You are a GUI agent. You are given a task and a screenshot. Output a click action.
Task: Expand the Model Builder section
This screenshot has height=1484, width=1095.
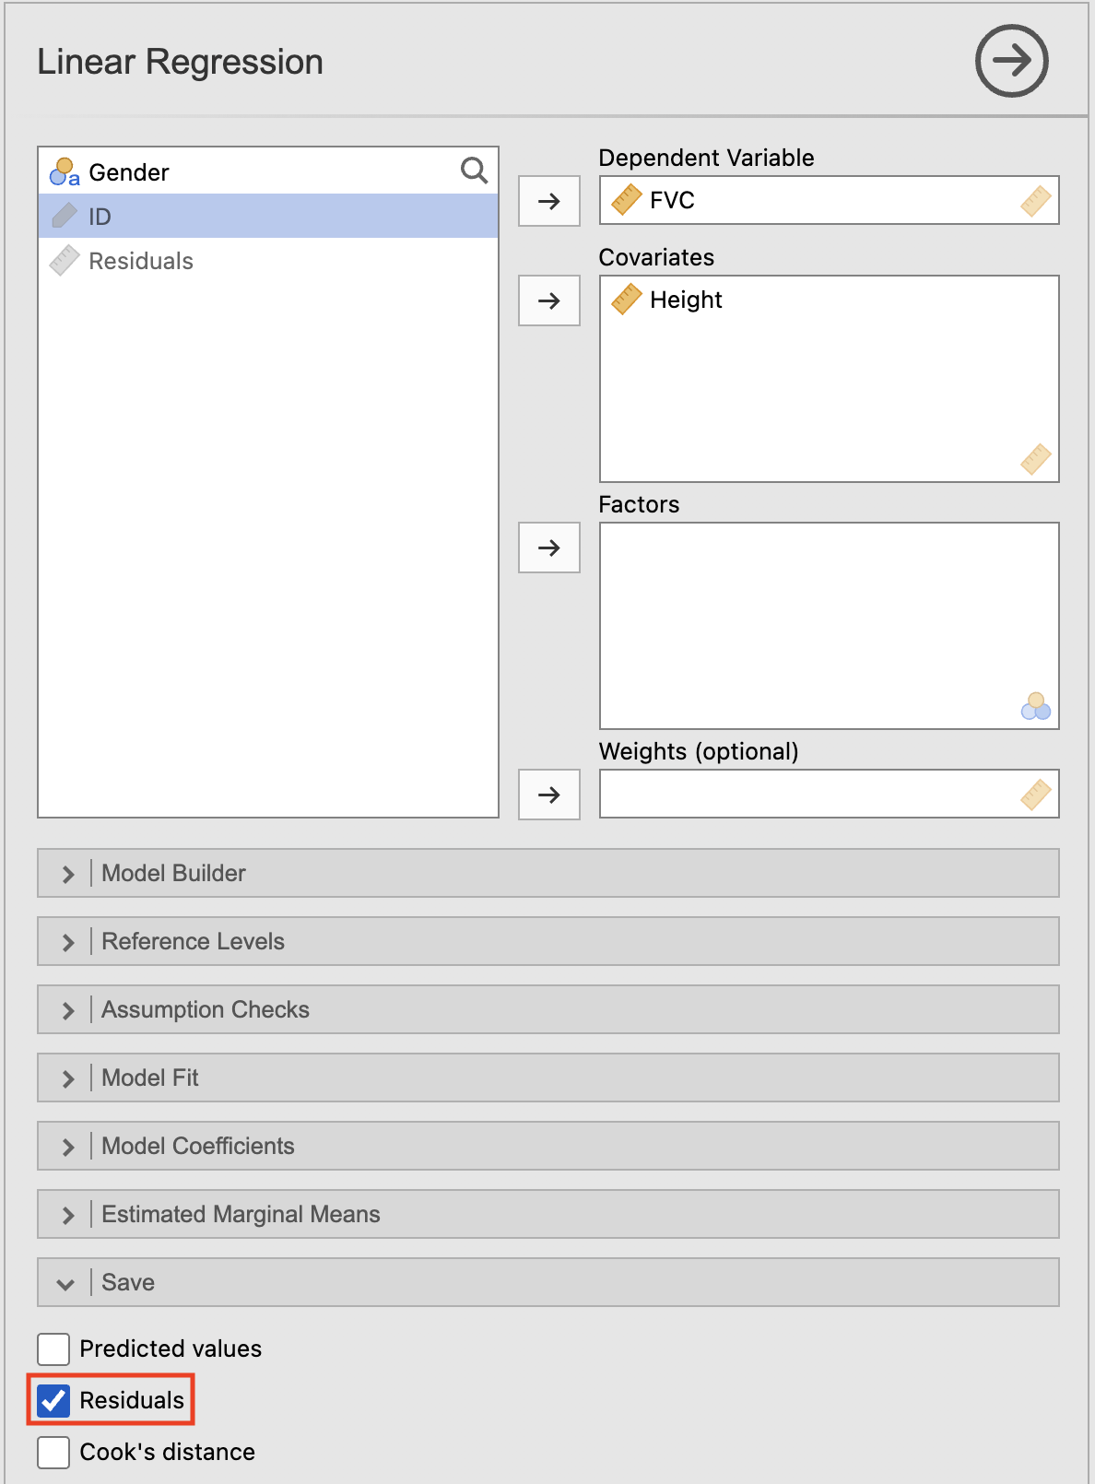pyautogui.click(x=547, y=873)
